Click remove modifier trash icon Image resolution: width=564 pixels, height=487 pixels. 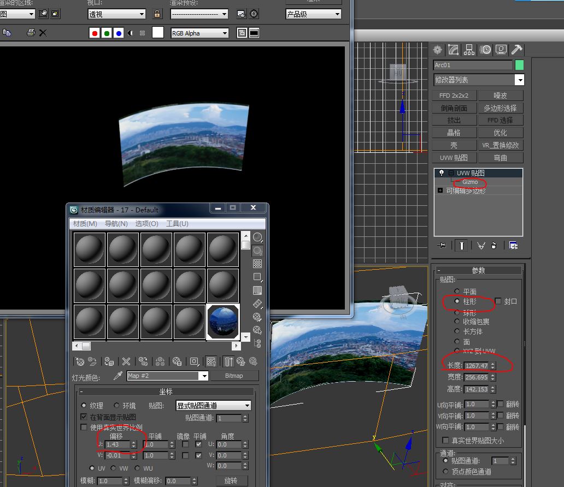point(494,246)
